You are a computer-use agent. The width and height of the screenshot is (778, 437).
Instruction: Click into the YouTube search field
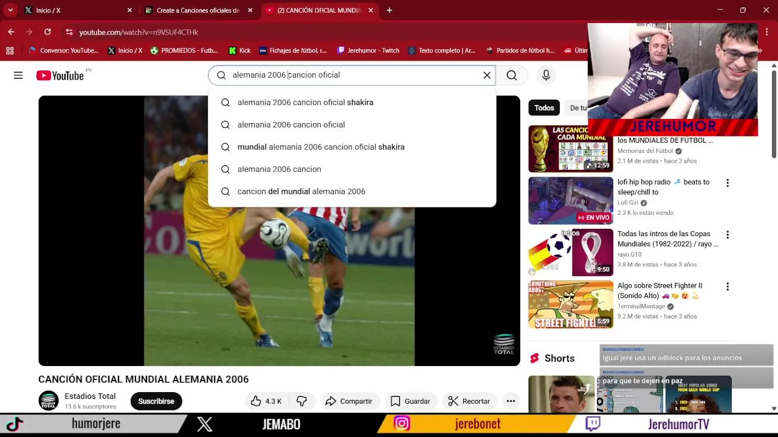pos(353,75)
